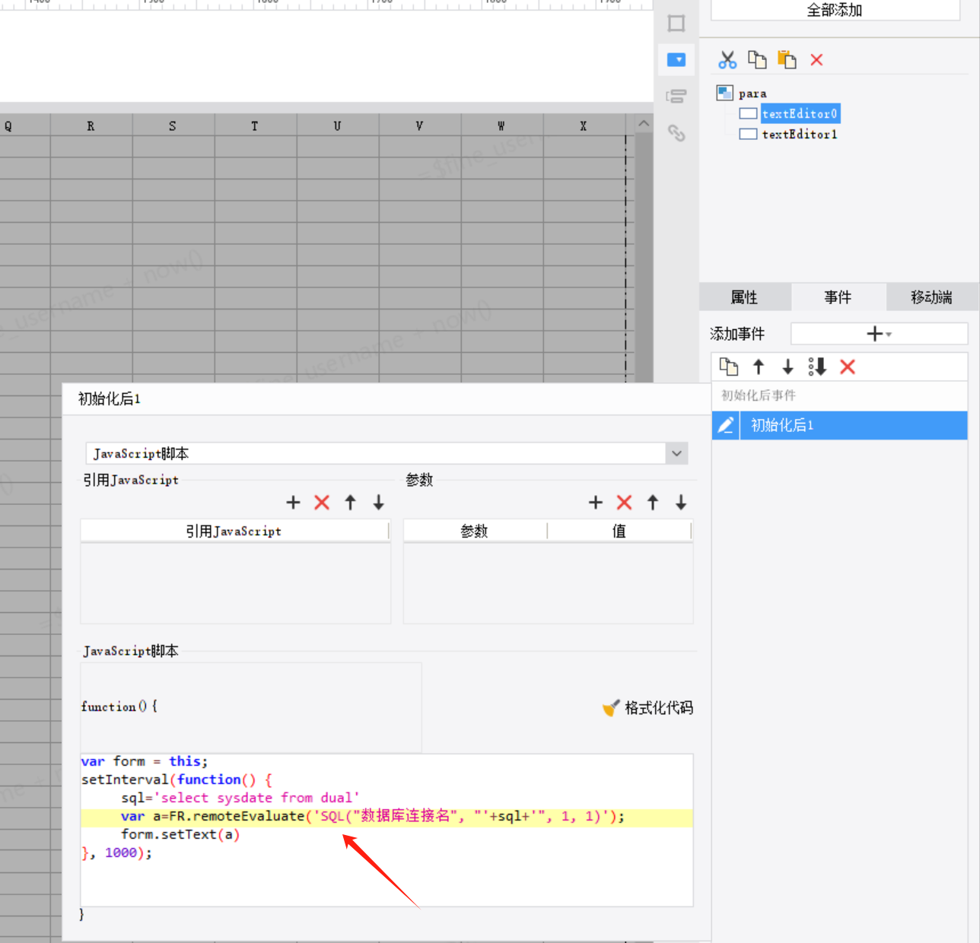
Task: Open the 添加事件 plus dropdown
Action: (879, 333)
